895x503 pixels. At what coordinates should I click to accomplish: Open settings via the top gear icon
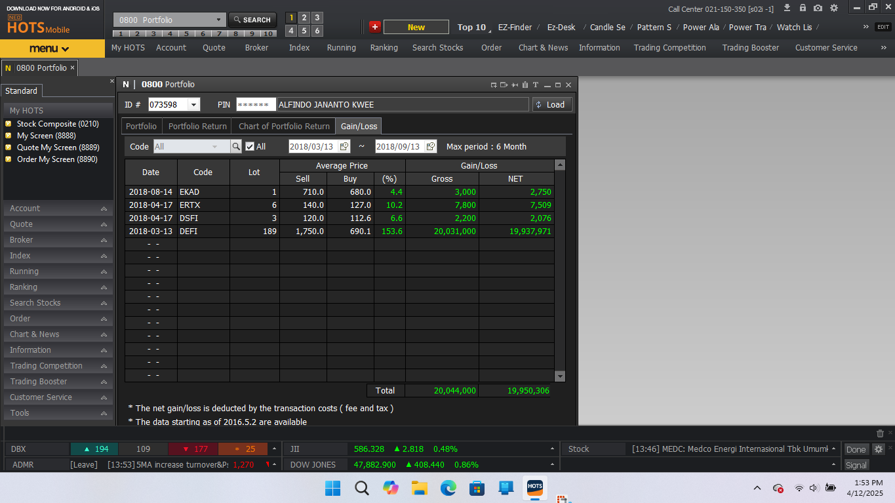coord(834,8)
